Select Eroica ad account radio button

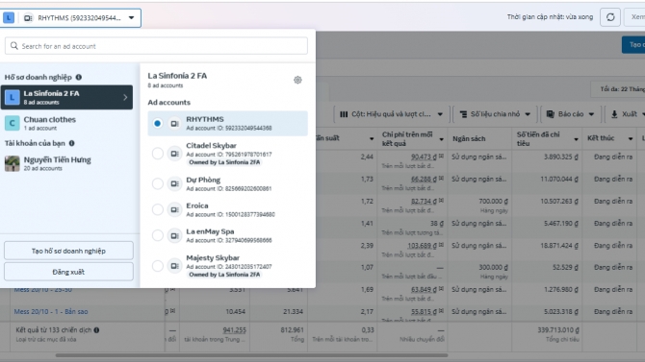click(157, 209)
